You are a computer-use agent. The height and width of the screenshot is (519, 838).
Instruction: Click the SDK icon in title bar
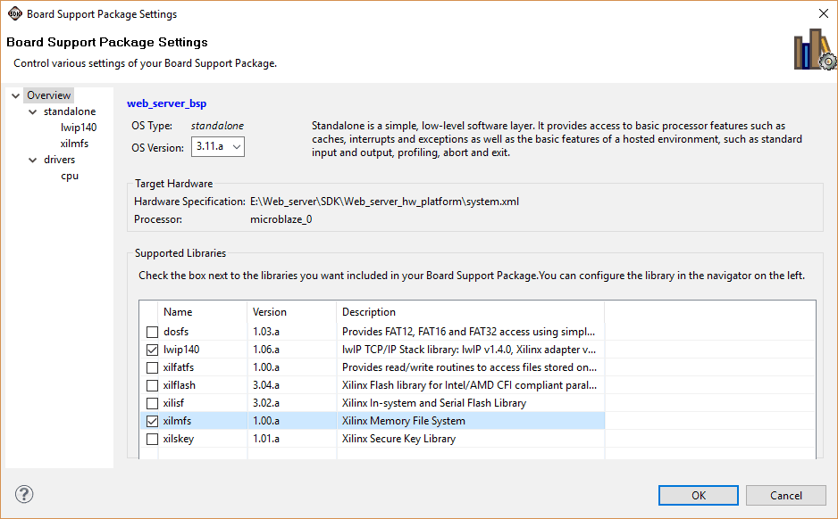click(14, 14)
